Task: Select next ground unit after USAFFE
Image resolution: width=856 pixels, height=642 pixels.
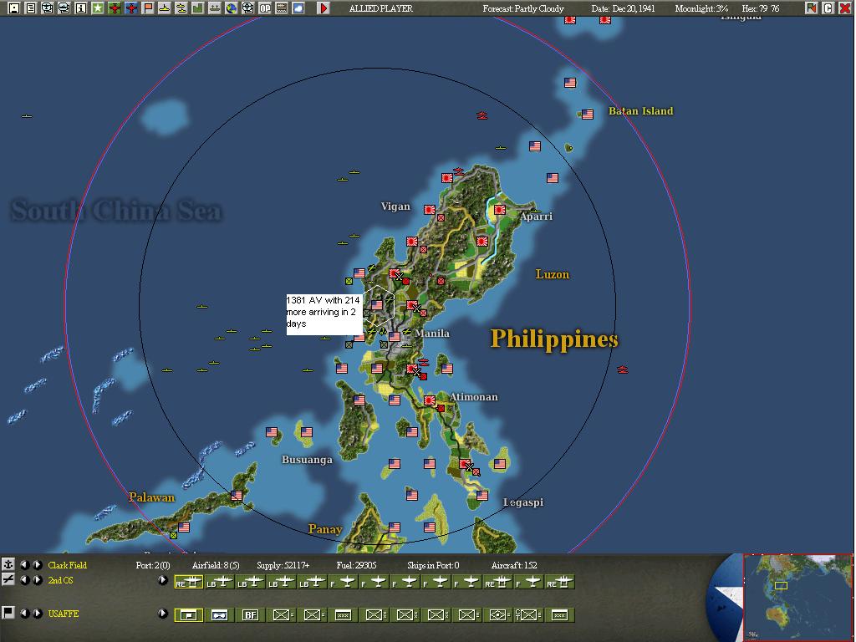Action: [x=37, y=613]
